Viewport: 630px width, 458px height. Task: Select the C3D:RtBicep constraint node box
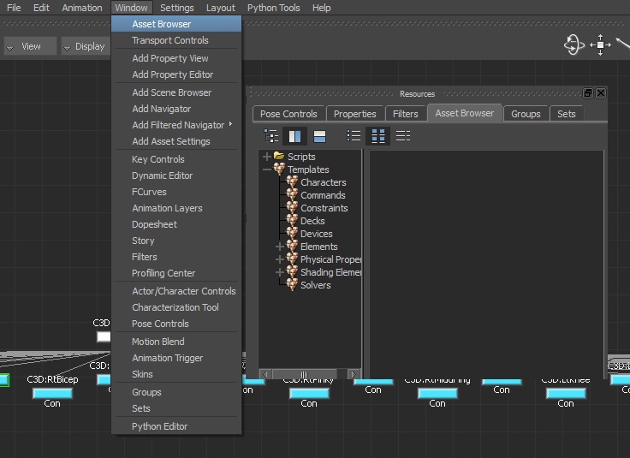pyautogui.click(x=52, y=393)
